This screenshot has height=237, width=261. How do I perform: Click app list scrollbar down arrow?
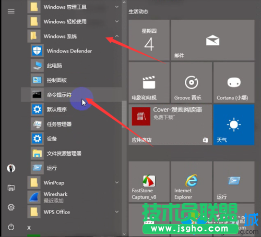point(124,234)
